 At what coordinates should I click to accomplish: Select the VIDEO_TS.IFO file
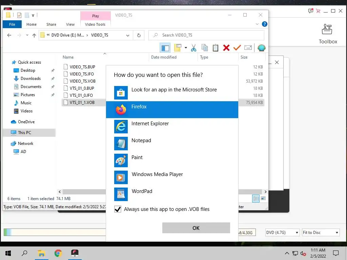tap(82, 74)
